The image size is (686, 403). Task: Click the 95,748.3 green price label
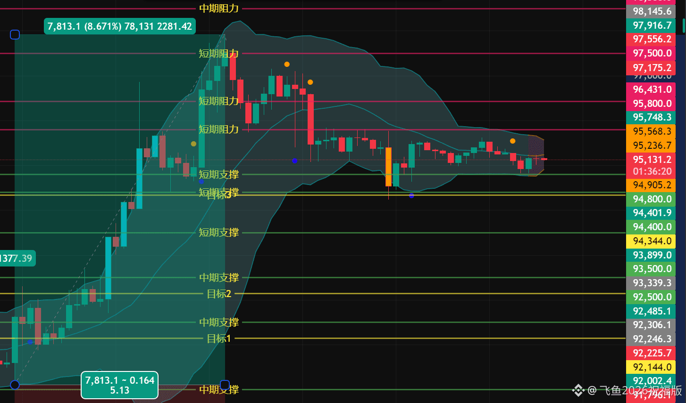(651, 117)
